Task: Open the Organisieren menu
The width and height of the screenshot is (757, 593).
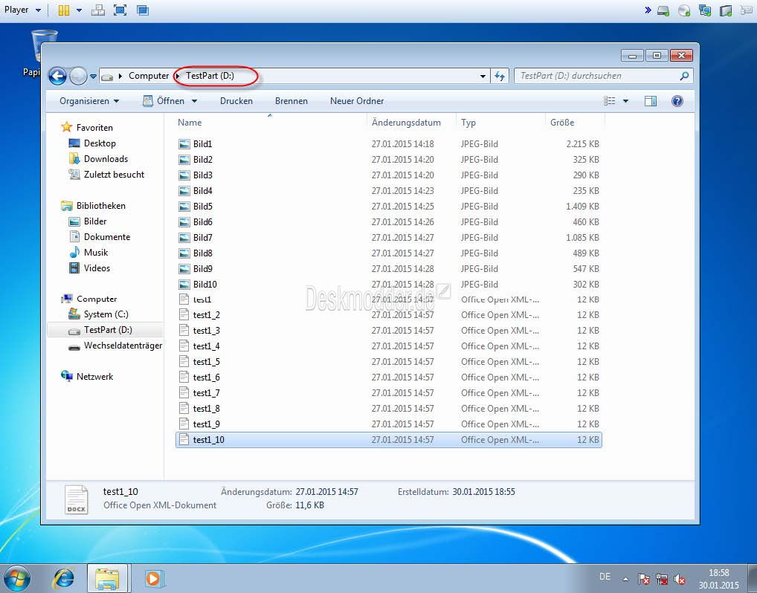Action: point(89,101)
